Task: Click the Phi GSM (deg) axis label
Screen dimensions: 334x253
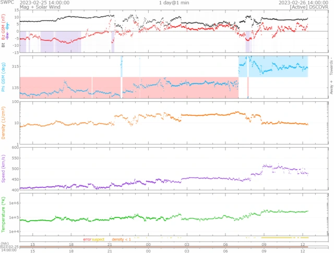Action: (3, 77)
